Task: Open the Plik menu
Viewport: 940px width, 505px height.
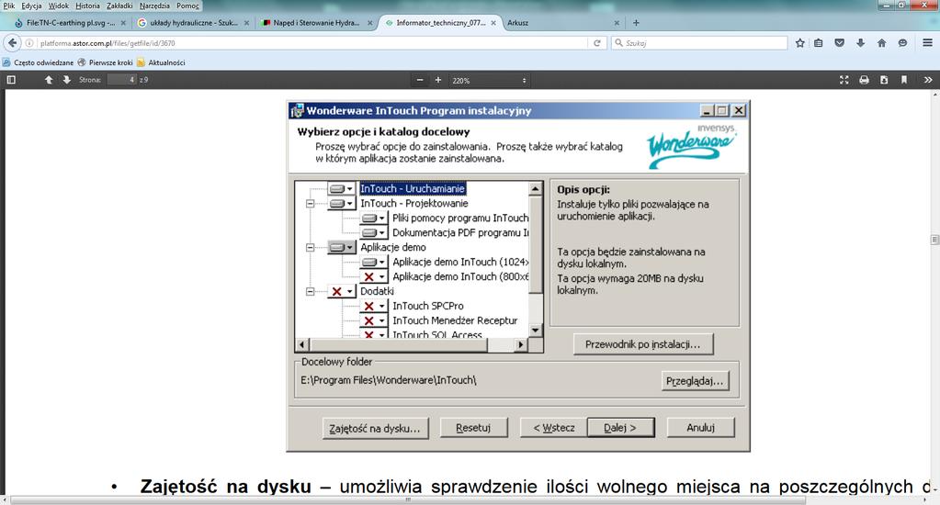Action: pyautogui.click(x=9, y=6)
